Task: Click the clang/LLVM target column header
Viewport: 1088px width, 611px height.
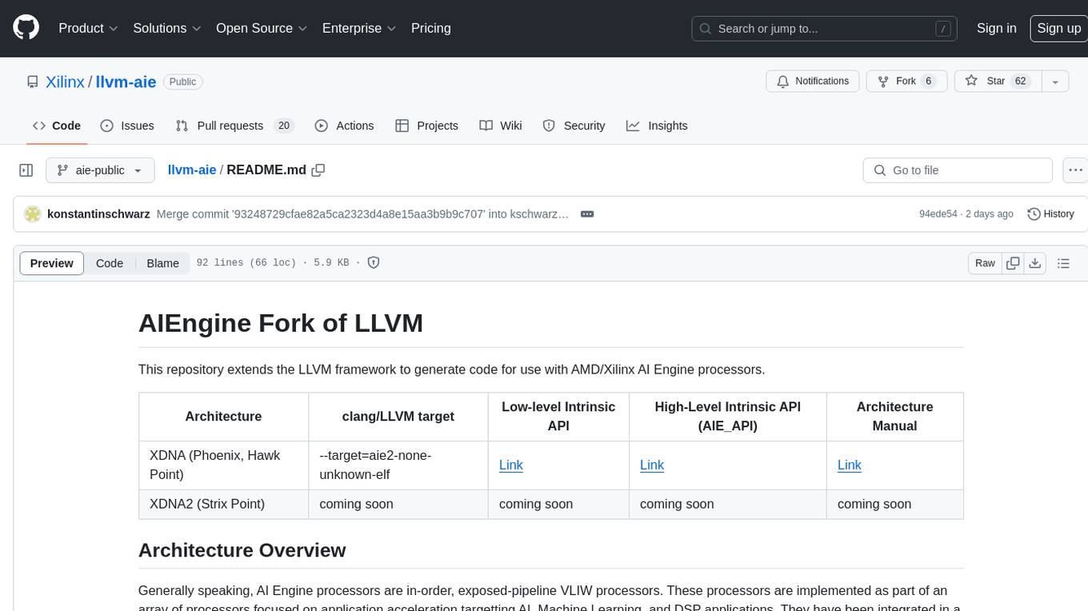Action: coord(398,416)
